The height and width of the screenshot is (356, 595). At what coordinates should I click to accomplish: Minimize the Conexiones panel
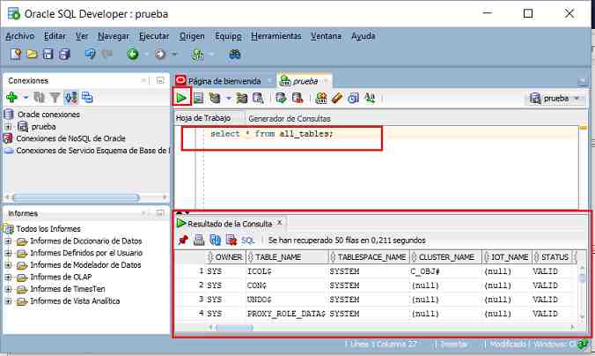point(160,80)
